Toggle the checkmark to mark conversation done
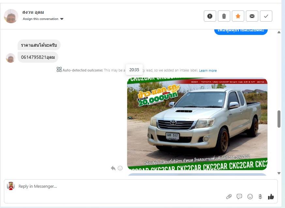 click(x=266, y=16)
